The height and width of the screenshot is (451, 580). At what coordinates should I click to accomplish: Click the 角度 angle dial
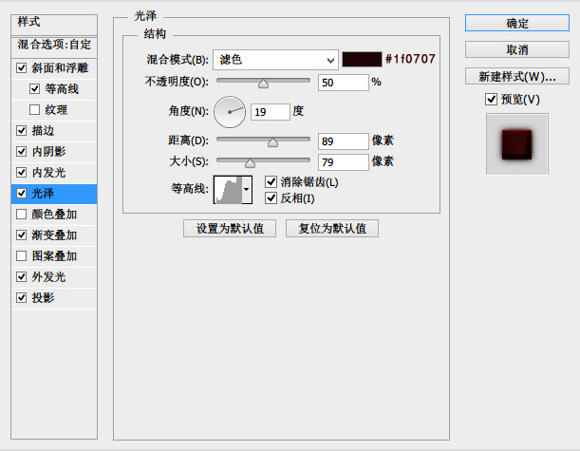(x=230, y=112)
